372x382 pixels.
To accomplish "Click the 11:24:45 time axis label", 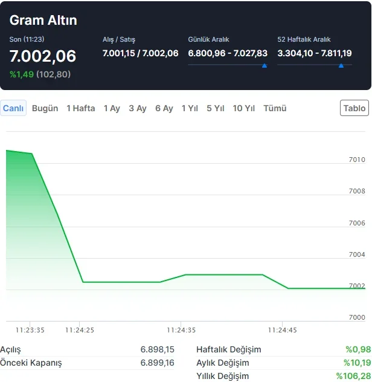I will pos(283,330).
